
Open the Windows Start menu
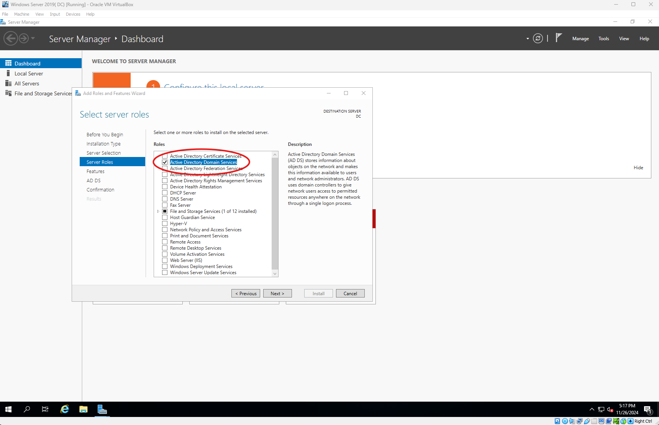point(8,409)
